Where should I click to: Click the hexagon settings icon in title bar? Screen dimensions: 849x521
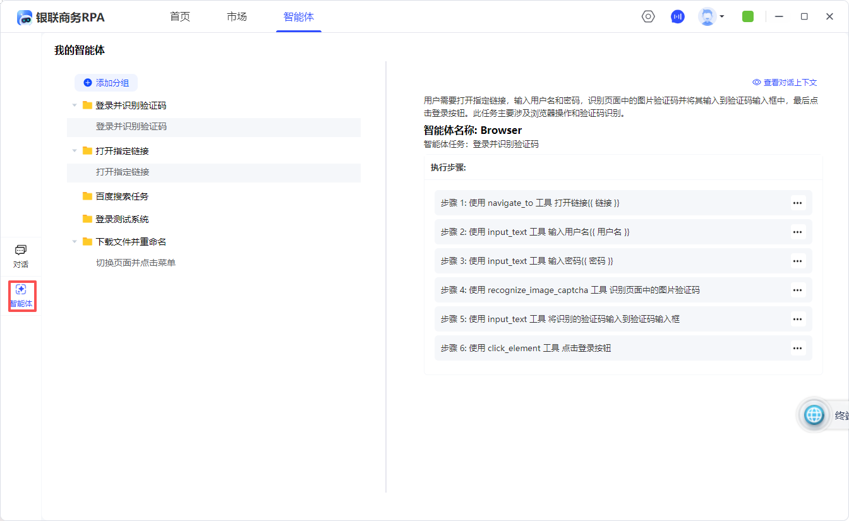648,17
